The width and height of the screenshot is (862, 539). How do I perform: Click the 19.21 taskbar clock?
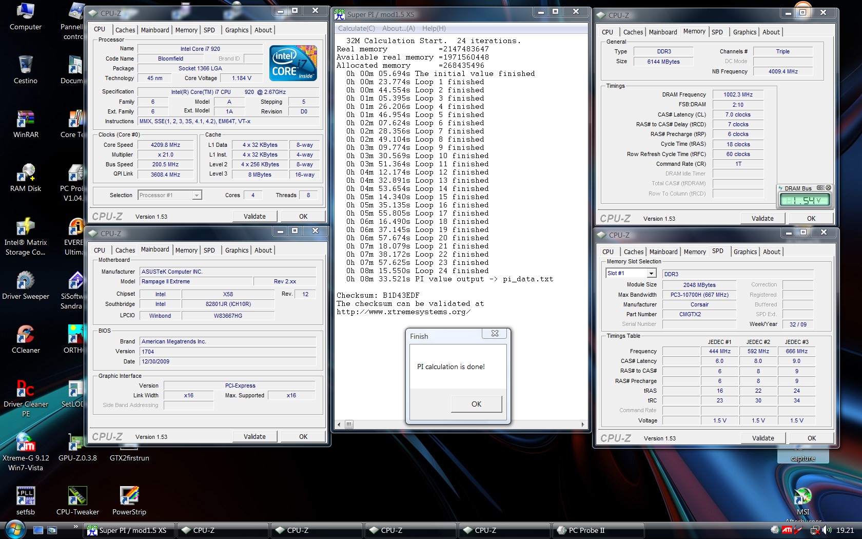845,530
